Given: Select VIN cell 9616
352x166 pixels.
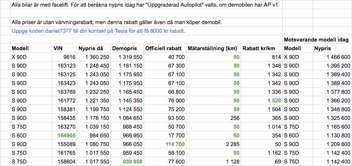Looking at the screenshot, I should [64, 57].
